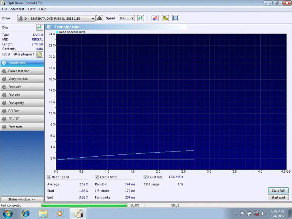
Task: Click the eject drive tray icon
Action: coord(99,18)
